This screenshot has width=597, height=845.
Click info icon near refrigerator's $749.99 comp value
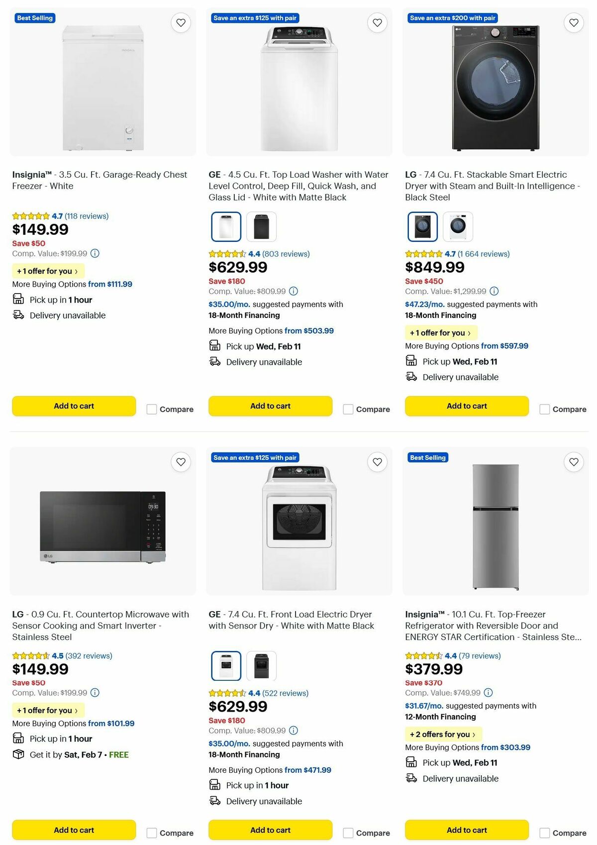pyautogui.click(x=490, y=693)
